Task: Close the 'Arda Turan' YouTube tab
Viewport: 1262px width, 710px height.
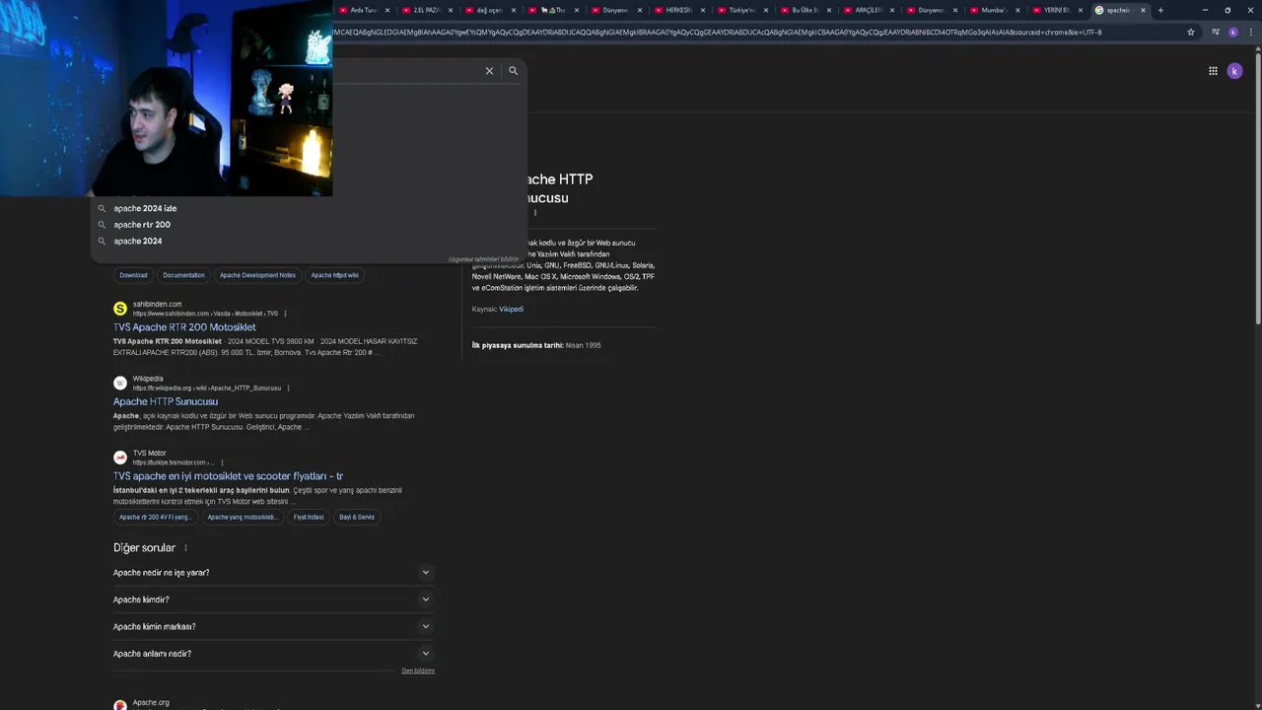Action: [x=387, y=10]
